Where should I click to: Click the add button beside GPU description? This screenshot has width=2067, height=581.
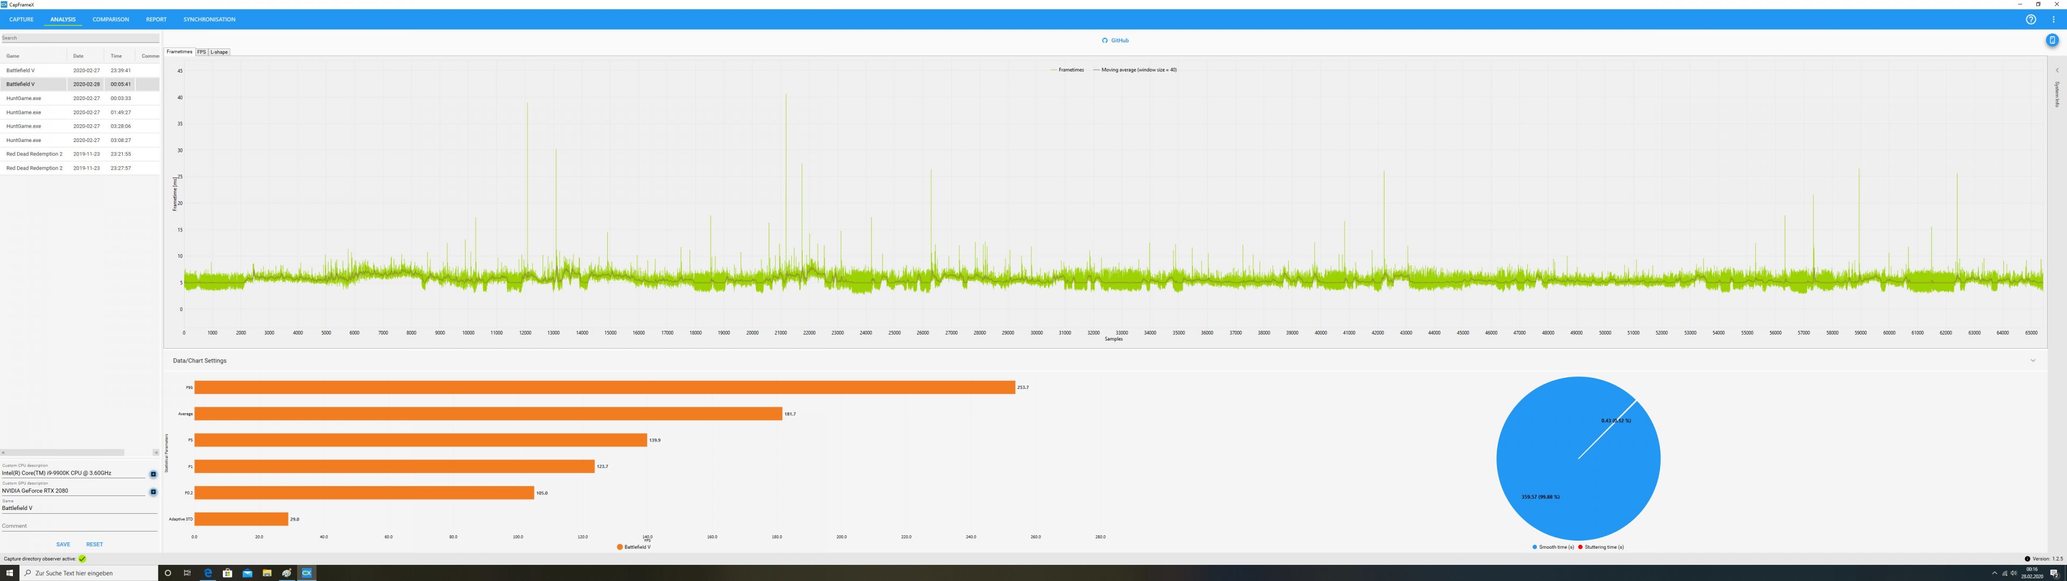pyautogui.click(x=153, y=491)
